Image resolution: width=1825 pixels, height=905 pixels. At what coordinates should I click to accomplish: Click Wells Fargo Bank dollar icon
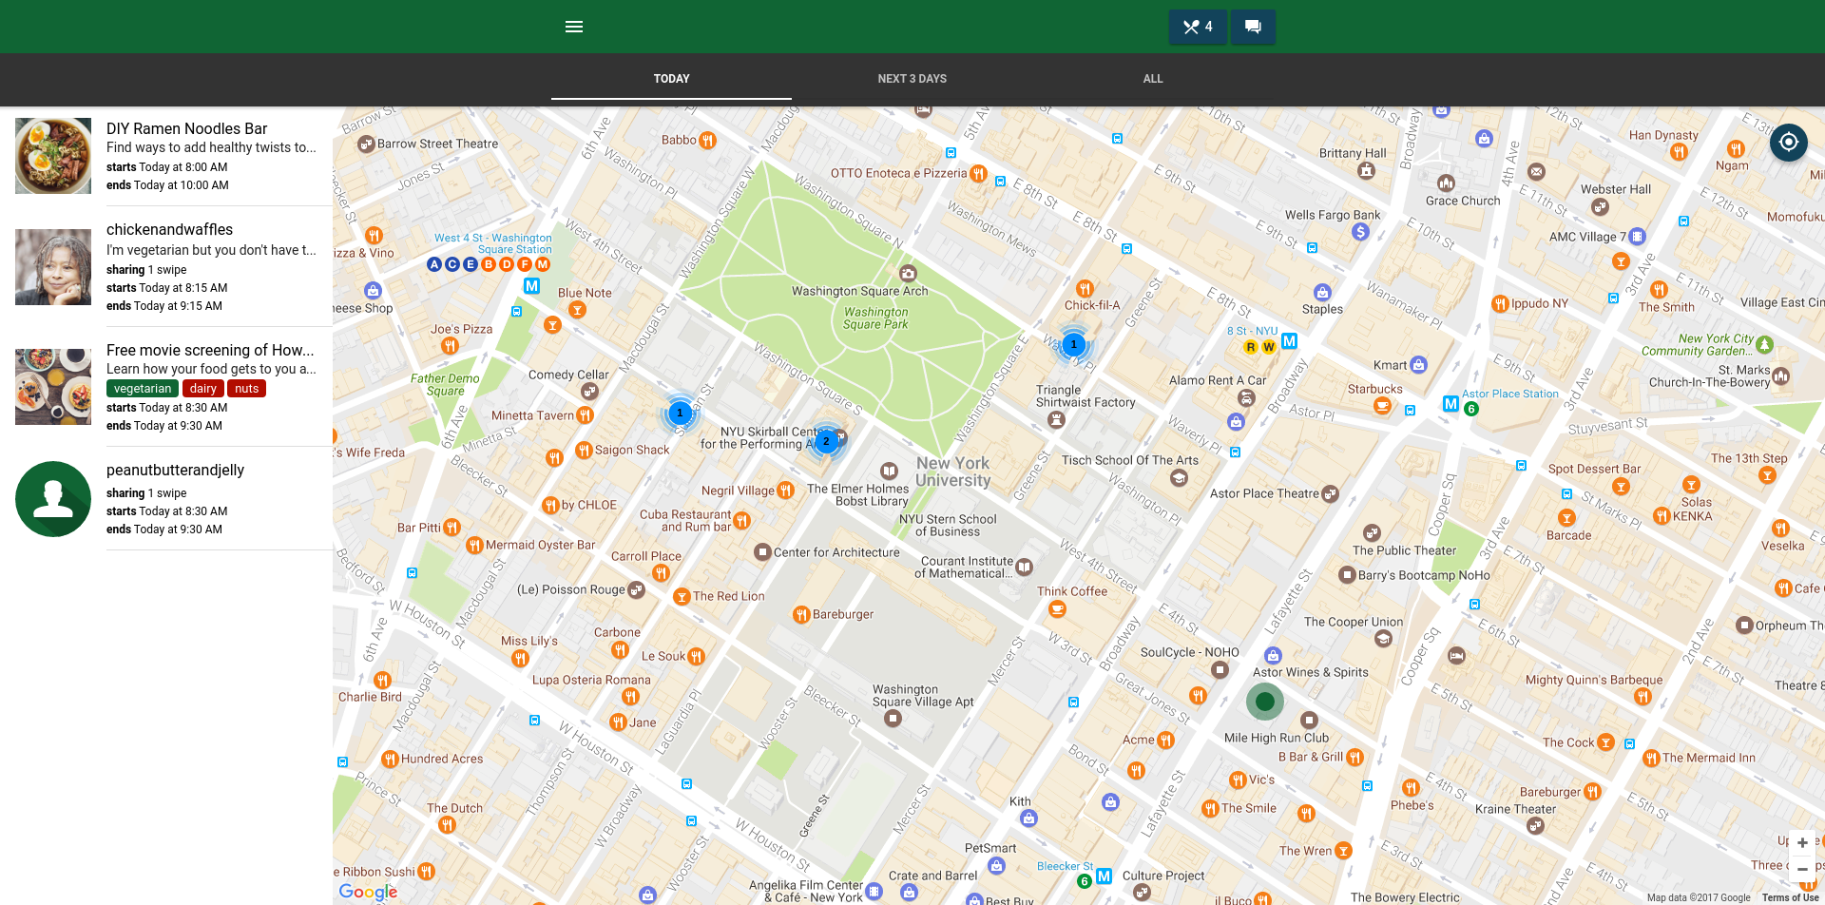[x=1360, y=231]
